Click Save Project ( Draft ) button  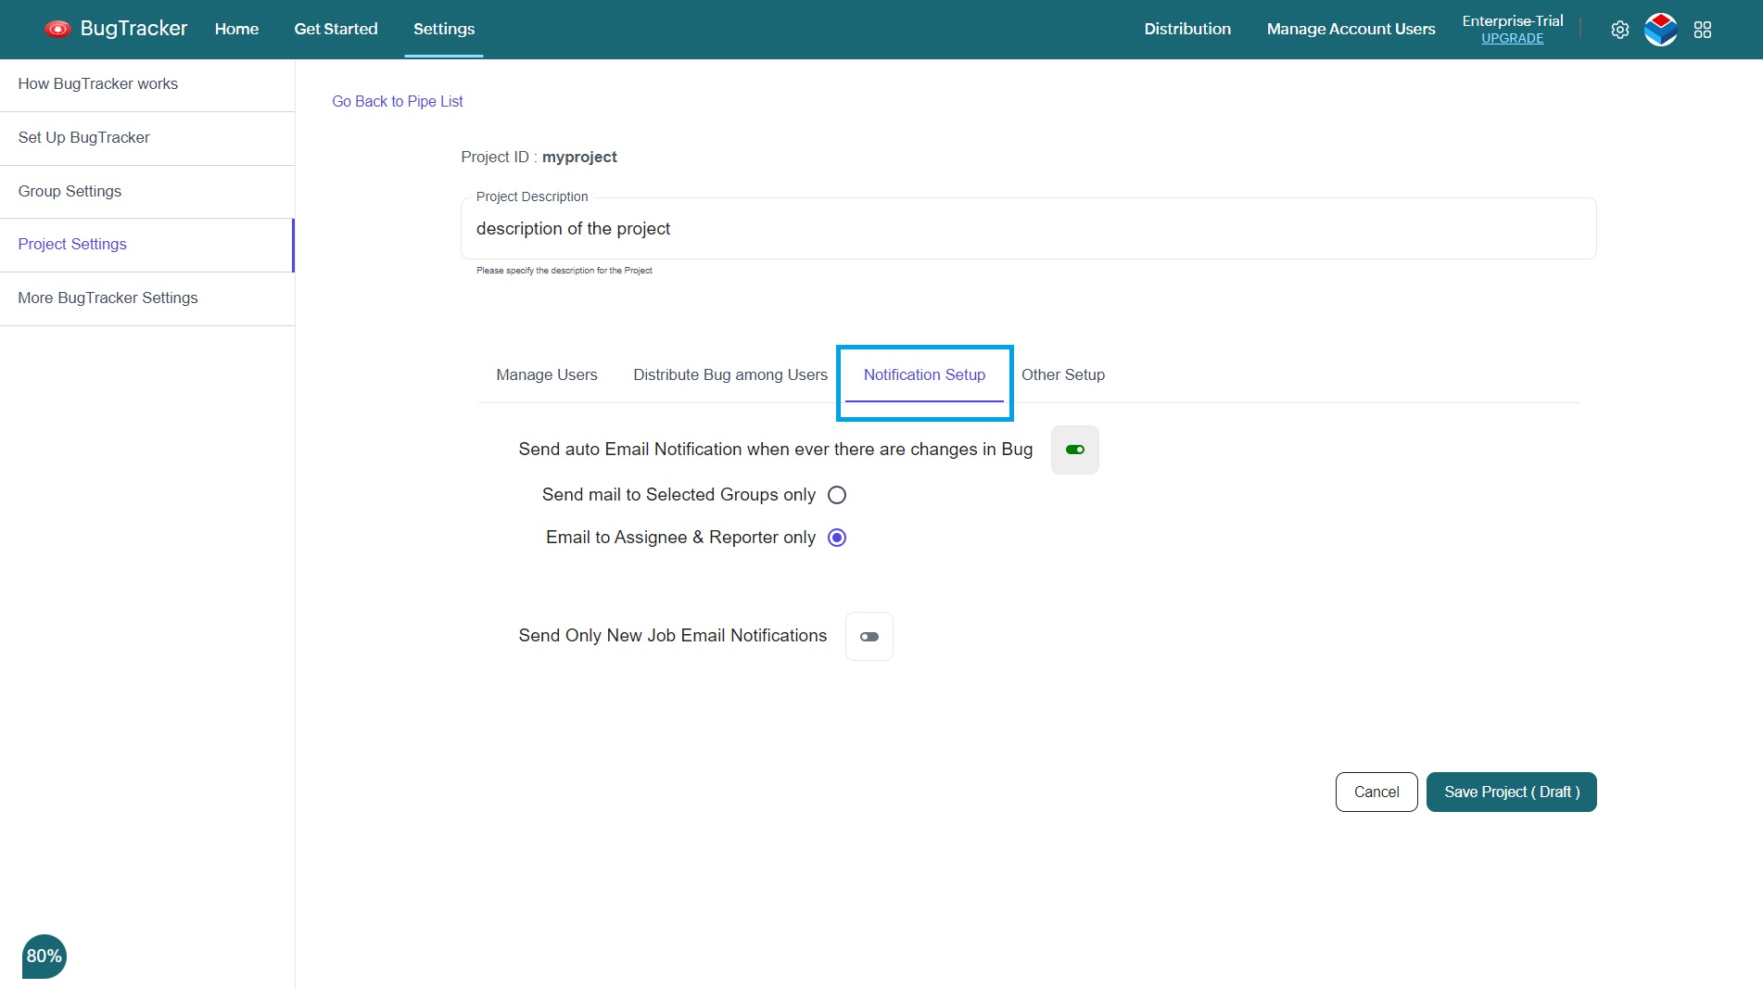tap(1511, 792)
